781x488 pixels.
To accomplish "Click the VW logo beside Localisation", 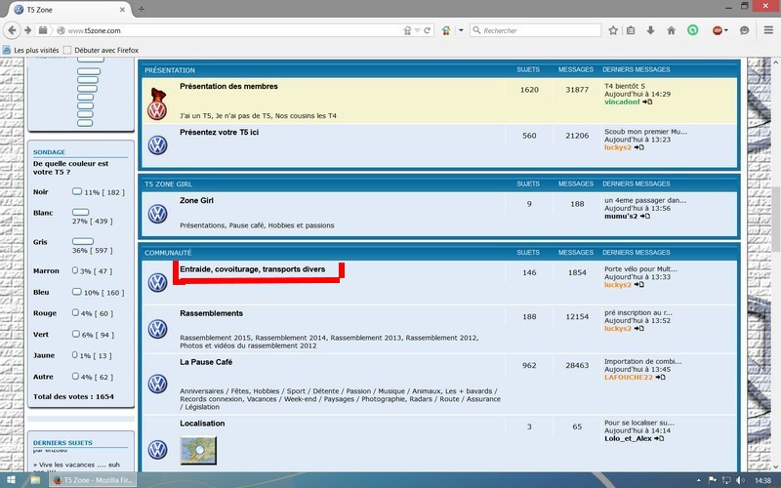I will 157,449.
